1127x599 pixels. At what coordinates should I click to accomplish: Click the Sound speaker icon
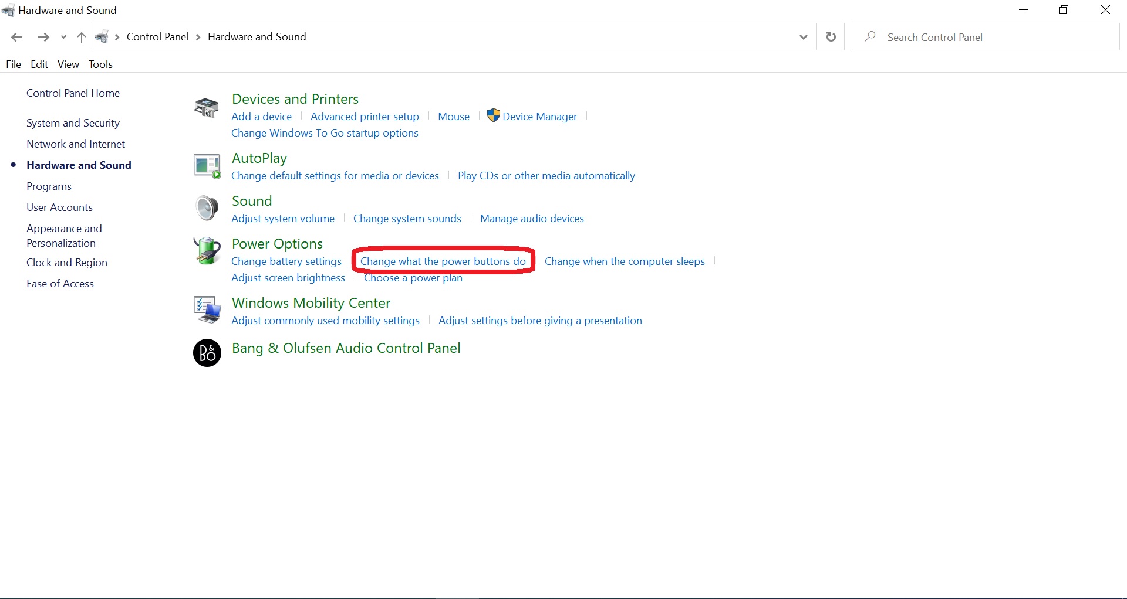[207, 209]
